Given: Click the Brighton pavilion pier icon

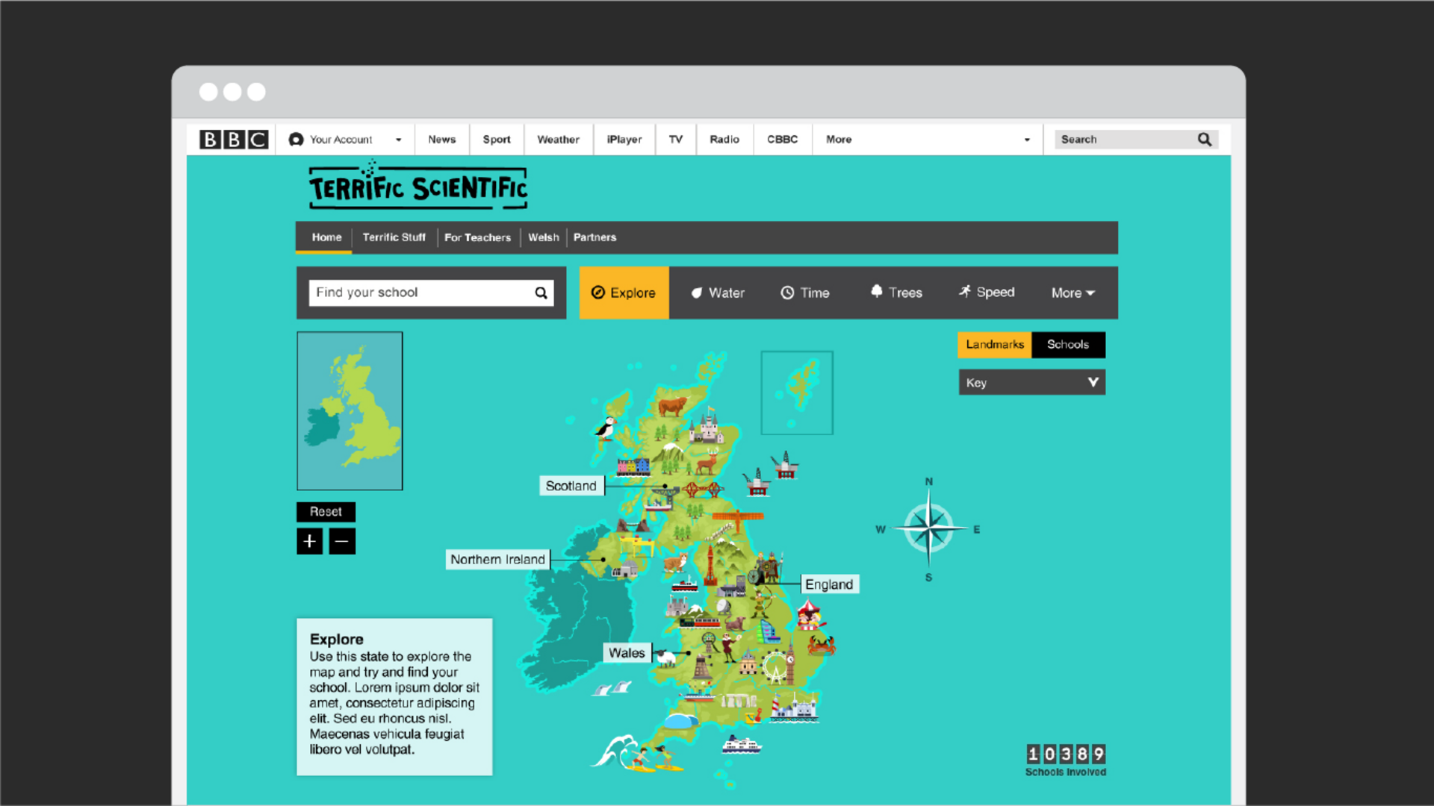Looking at the screenshot, I should (795, 707).
